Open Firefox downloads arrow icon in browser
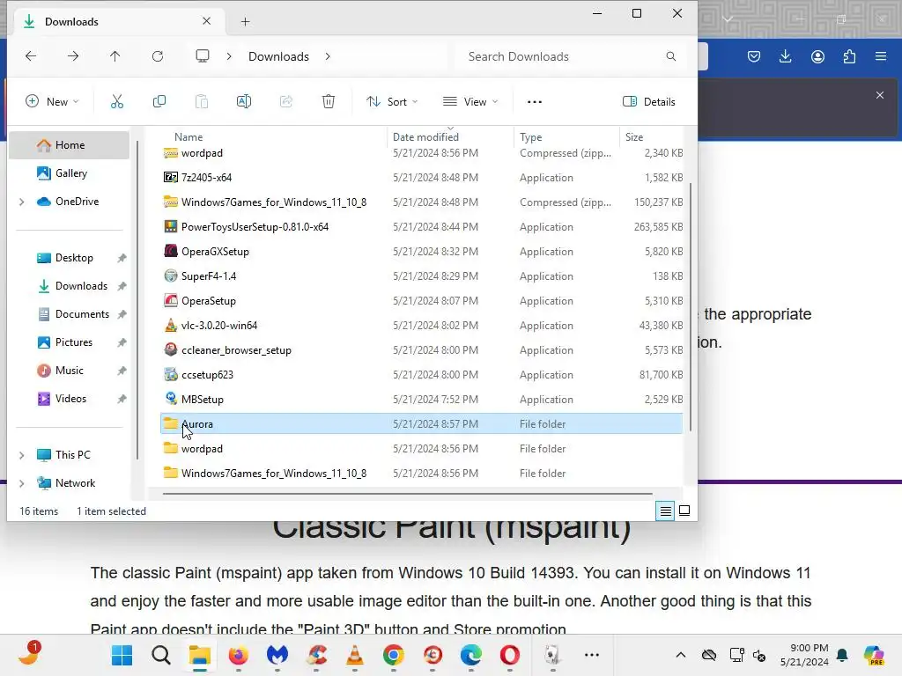Image resolution: width=902 pixels, height=676 pixels. 785,56
